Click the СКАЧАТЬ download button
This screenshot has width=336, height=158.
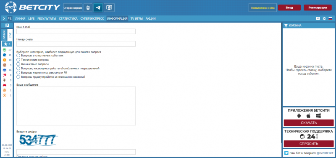309,123
